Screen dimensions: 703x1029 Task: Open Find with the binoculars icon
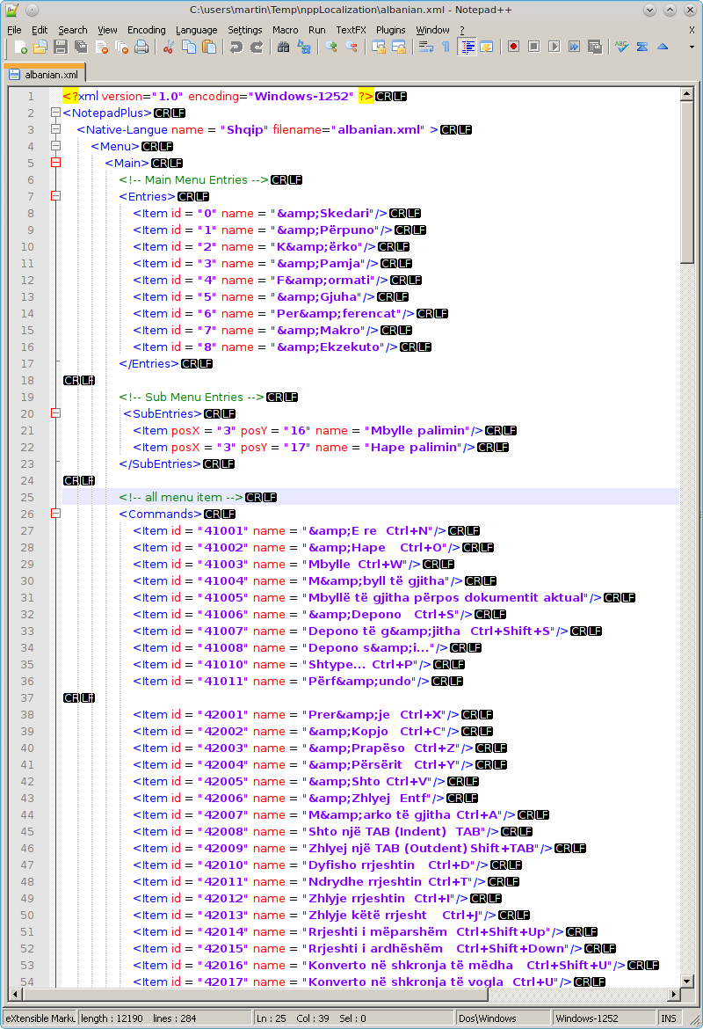(x=284, y=47)
